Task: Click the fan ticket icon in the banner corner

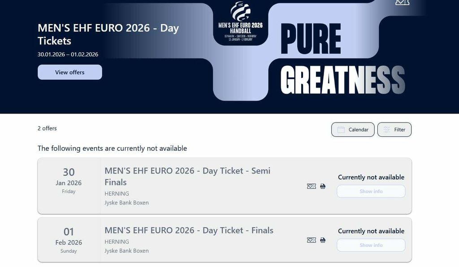Action: click(x=402, y=2)
